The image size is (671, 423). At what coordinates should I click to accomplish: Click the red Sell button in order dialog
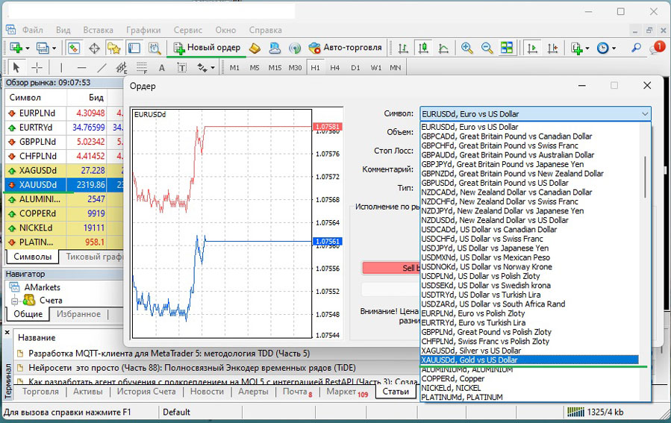[x=390, y=268]
